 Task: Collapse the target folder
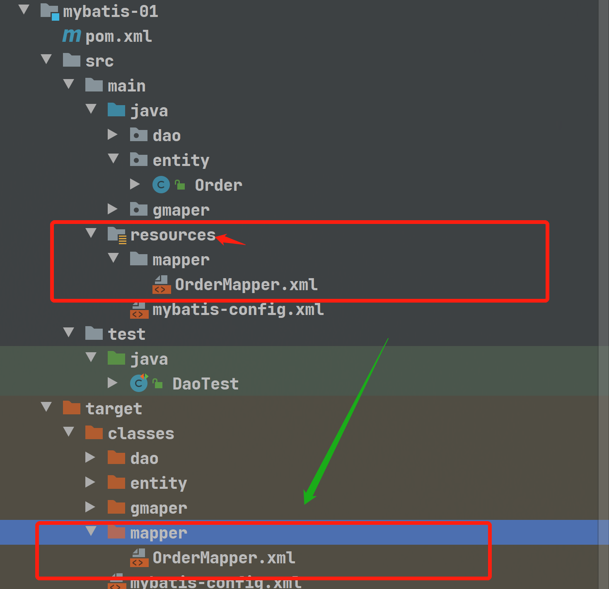pyautogui.click(x=46, y=407)
